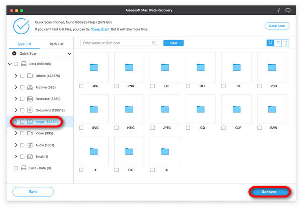Check the CLP folder checkbox

(x=223, y=128)
